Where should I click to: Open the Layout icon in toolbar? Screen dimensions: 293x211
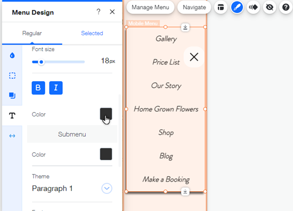[x=221, y=7]
